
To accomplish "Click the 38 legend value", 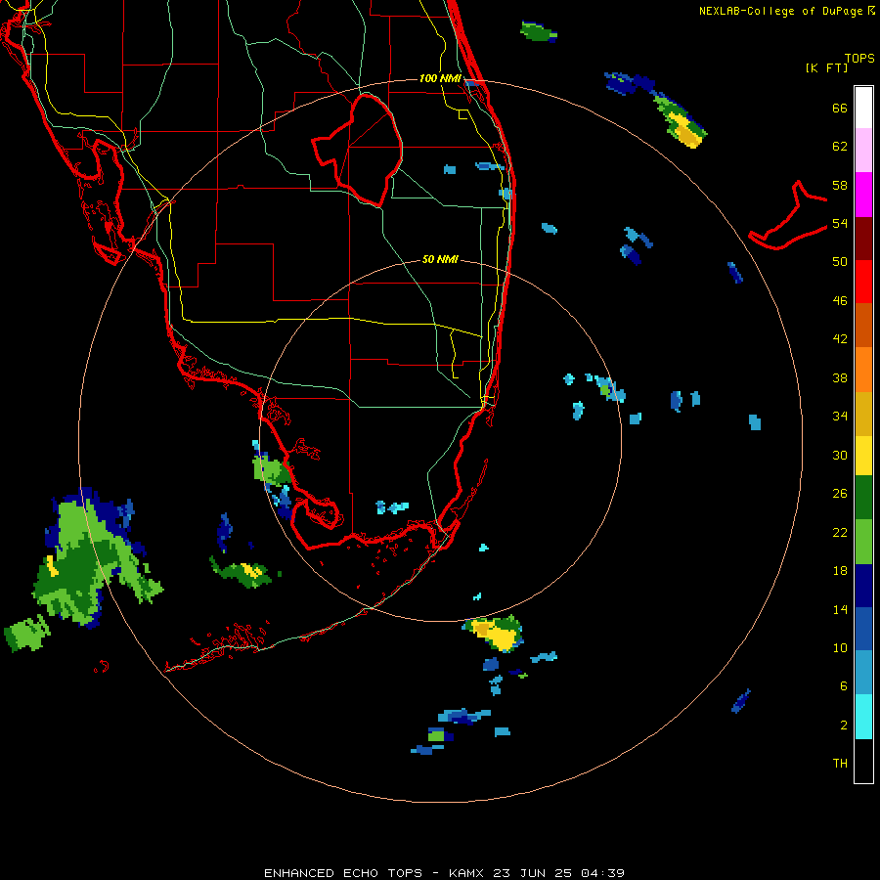I will click(840, 377).
